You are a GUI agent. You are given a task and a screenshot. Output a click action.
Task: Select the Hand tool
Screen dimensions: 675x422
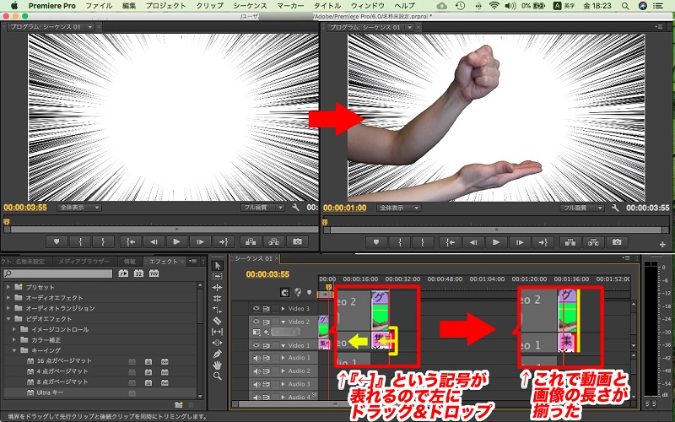(218, 365)
